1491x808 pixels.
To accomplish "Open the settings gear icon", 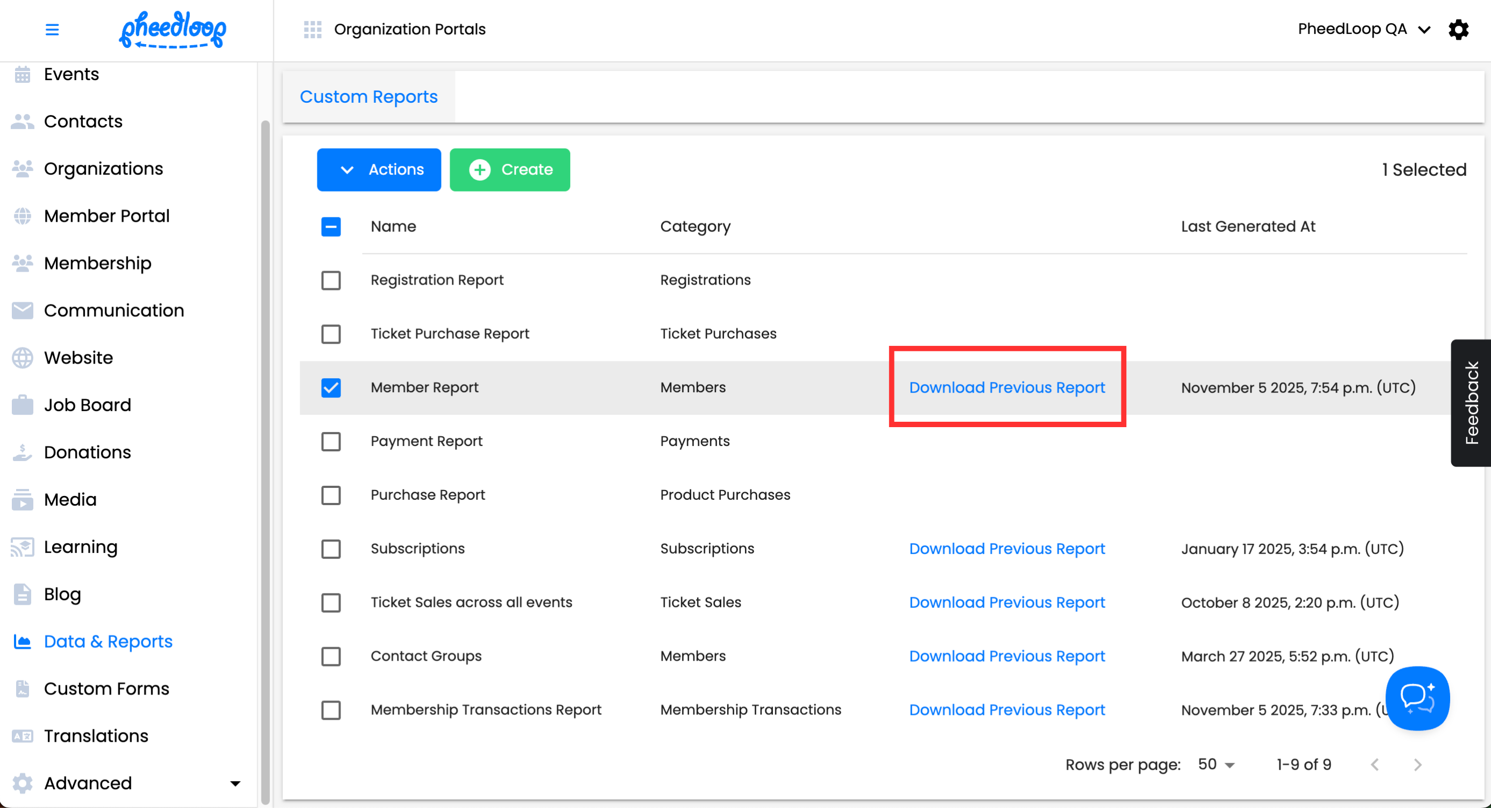I will pyautogui.click(x=1458, y=30).
